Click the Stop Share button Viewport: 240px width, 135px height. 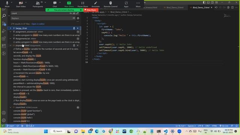pyautogui.click(x=91, y=10)
